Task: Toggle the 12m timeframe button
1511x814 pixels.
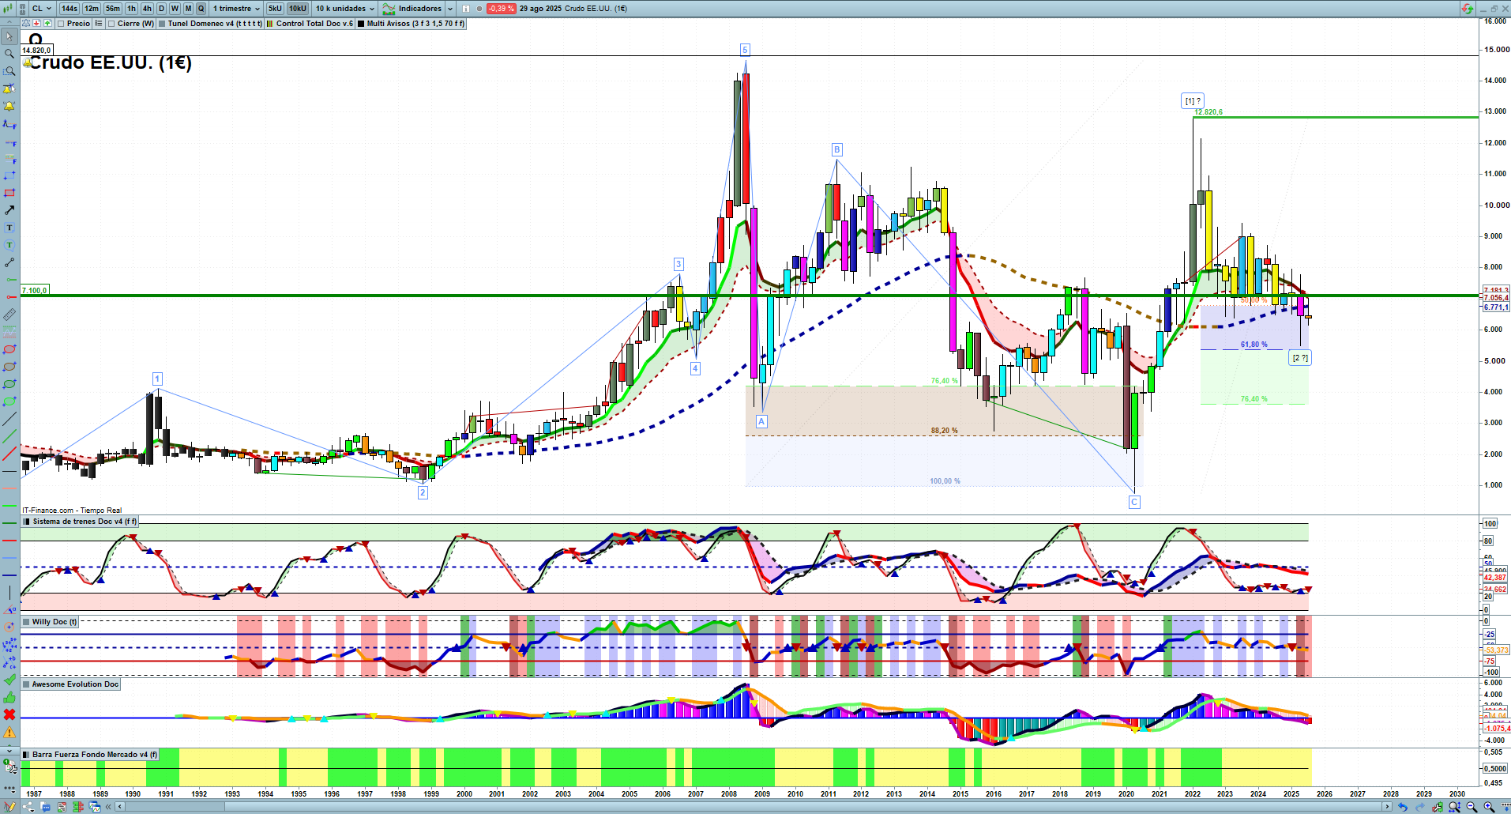Action: (92, 9)
